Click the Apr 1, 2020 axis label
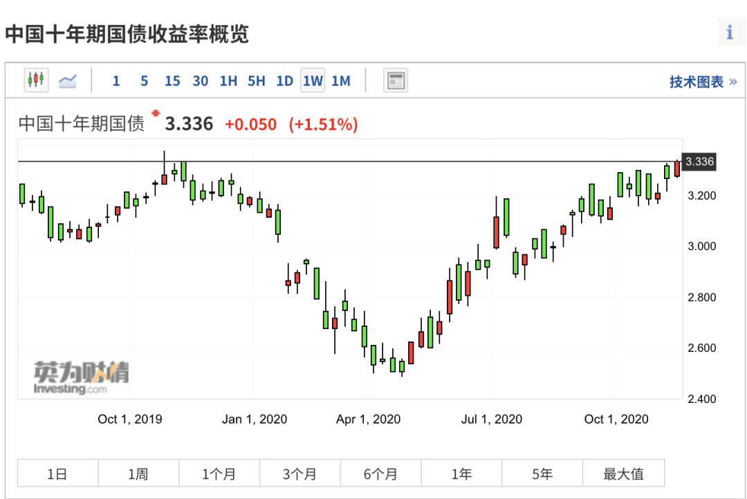Image resolution: width=747 pixels, height=499 pixels. click(368, 419)
